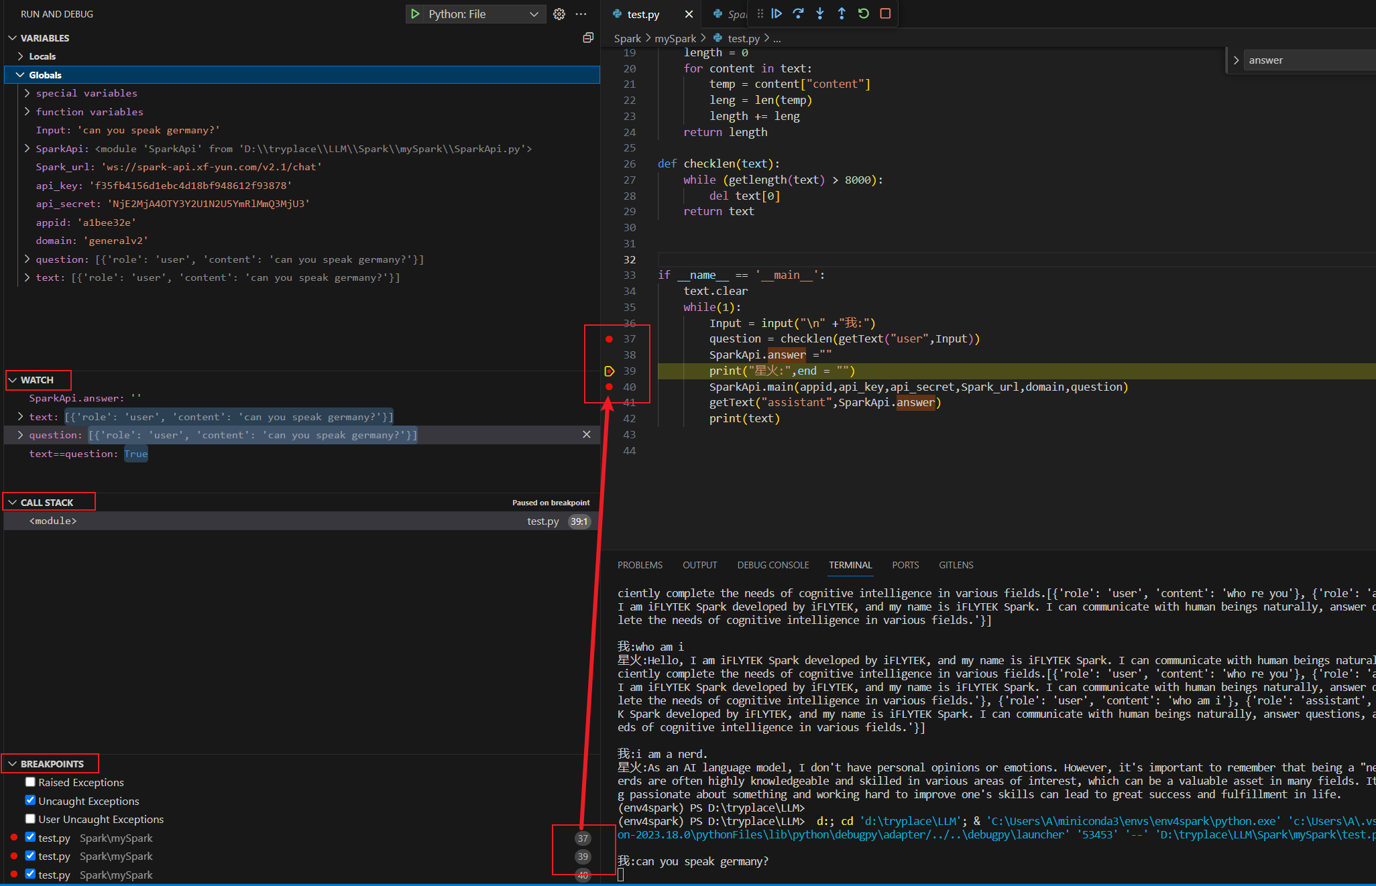Select the <module> call stack frame
This screenshot has width=1376, height=886.
[x=301, y=521]
